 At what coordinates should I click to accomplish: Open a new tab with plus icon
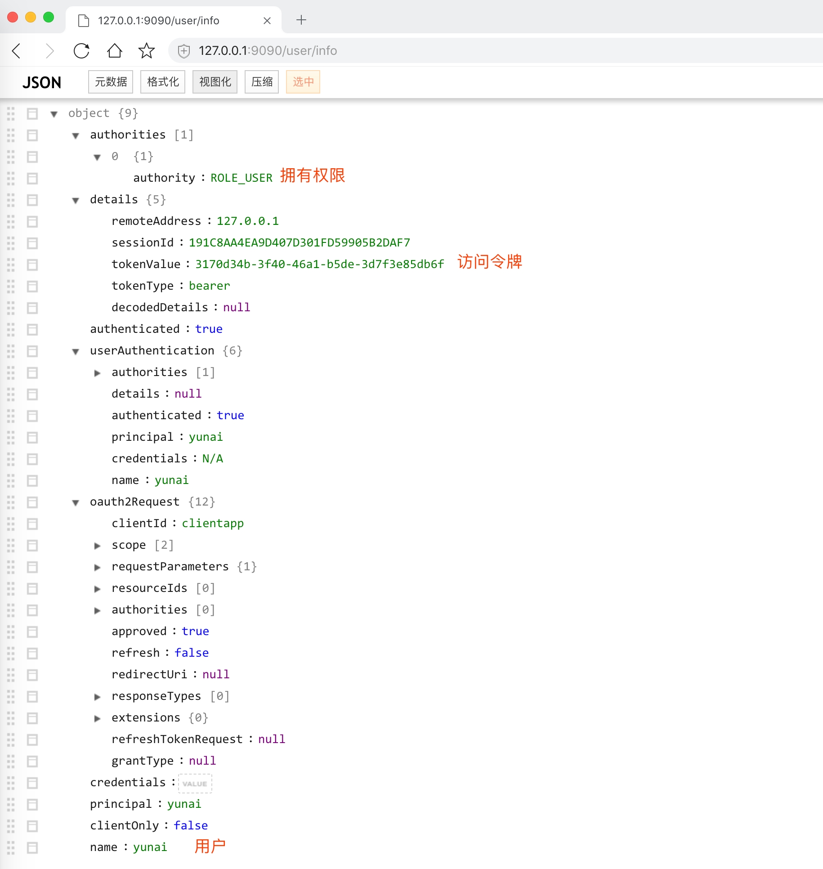(x=301, y=20)
